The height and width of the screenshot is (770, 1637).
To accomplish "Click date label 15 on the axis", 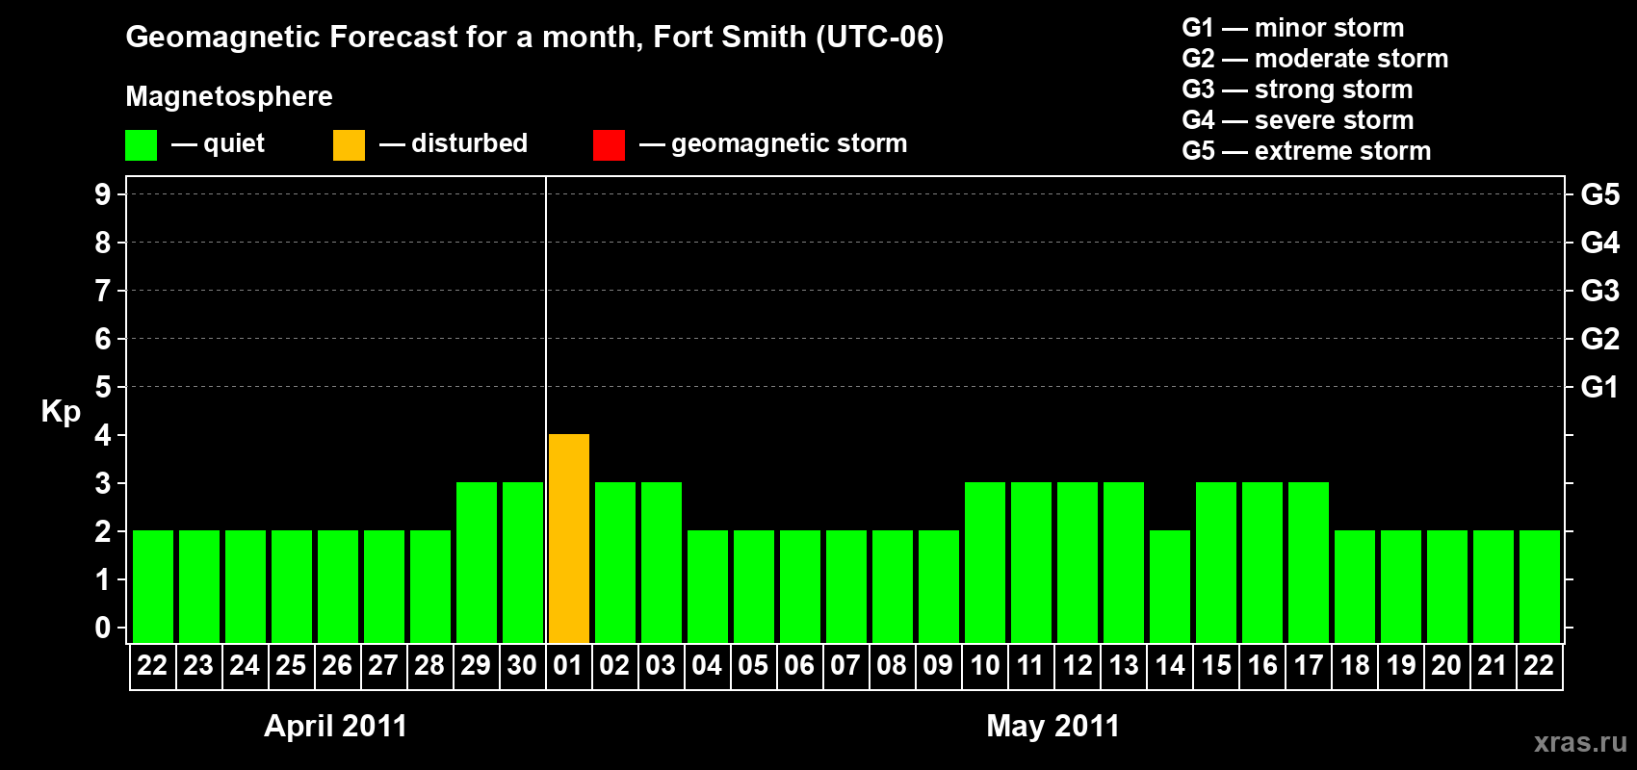I will pyautogui.click(x=1216, y=666).
